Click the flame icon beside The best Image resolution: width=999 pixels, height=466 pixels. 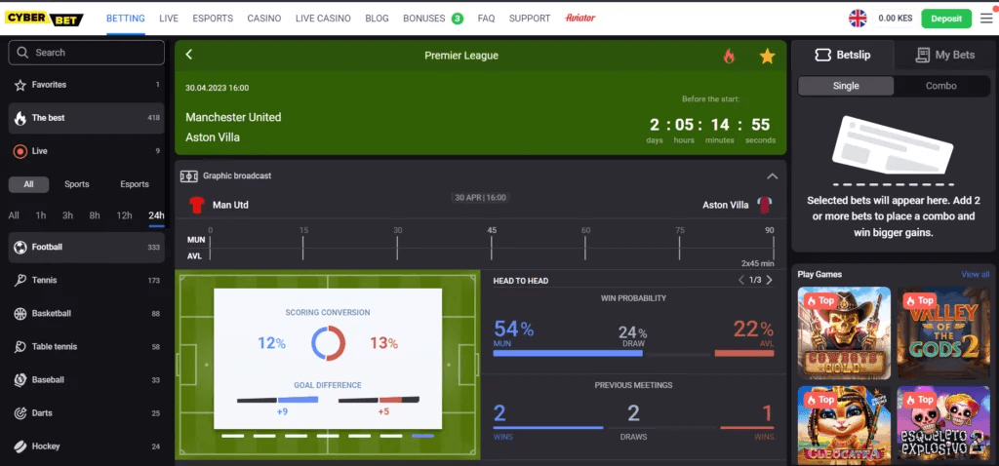point(20,118)
